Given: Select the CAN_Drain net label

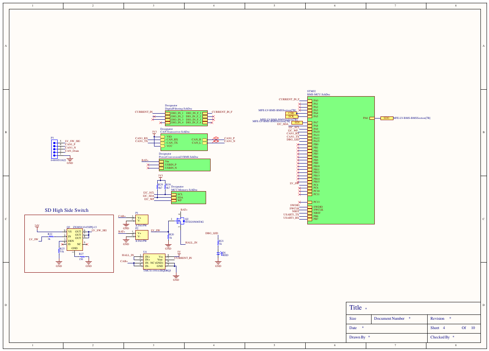Looking at the screenshot, I should point(72,151).
